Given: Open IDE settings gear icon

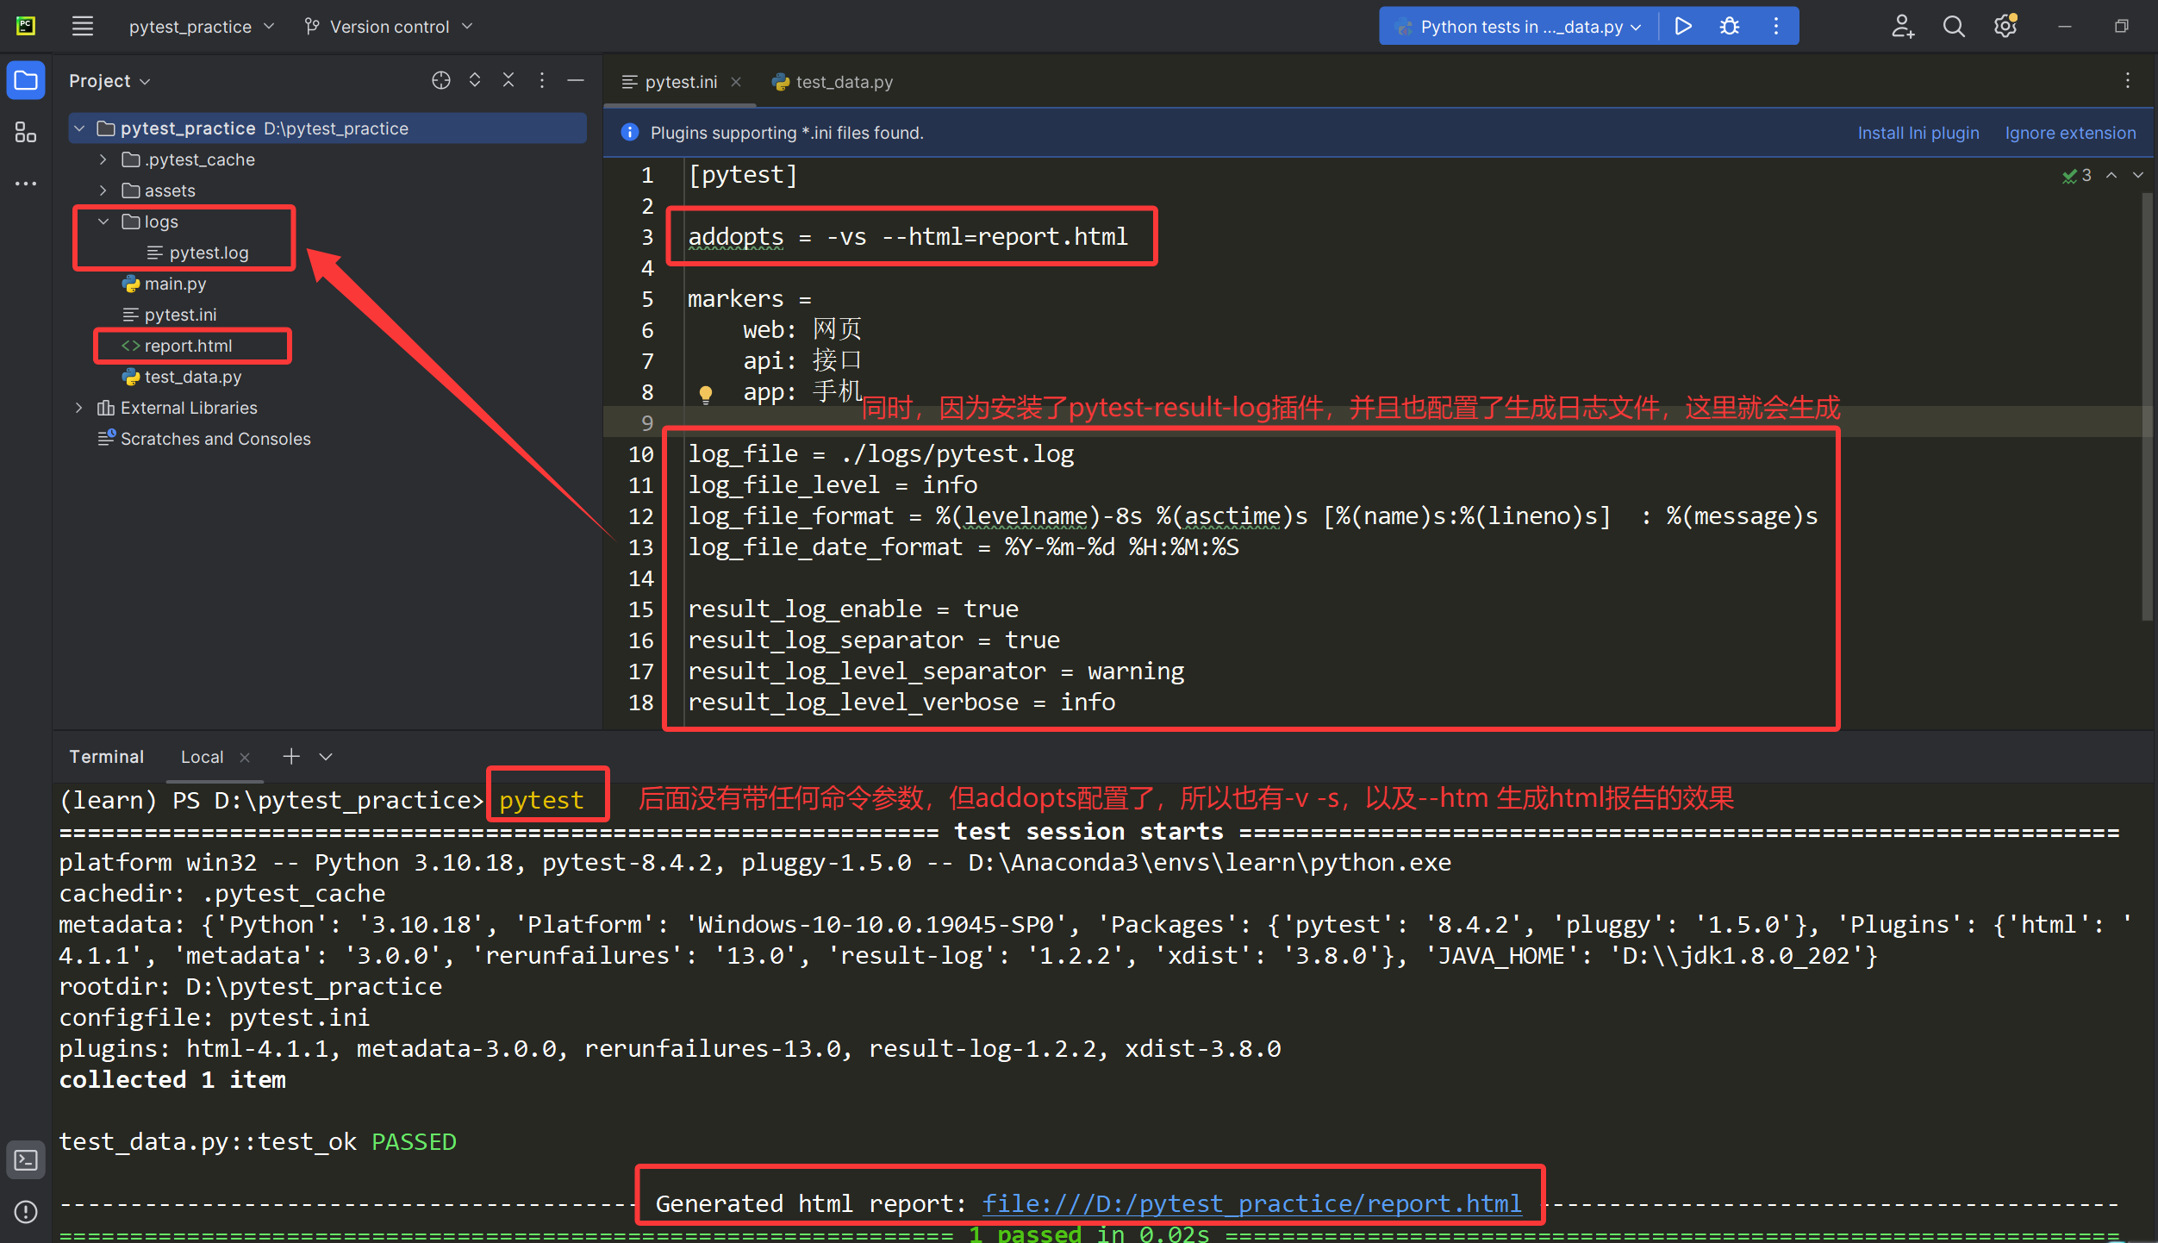Looking at the screenshot, I should point(2005,27).
